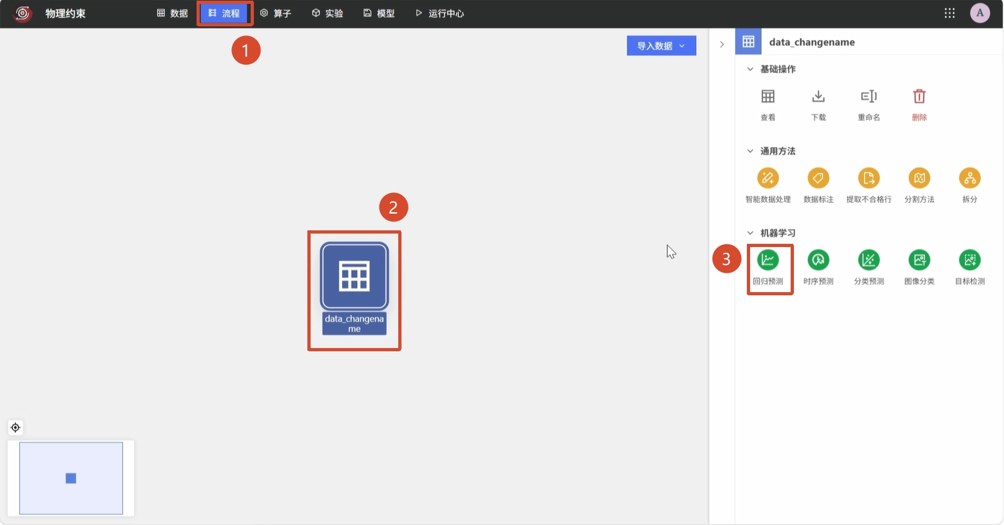Click the 分类预测 classification icon
Viewport: 1004px width, 525px height.
[869, 260]
